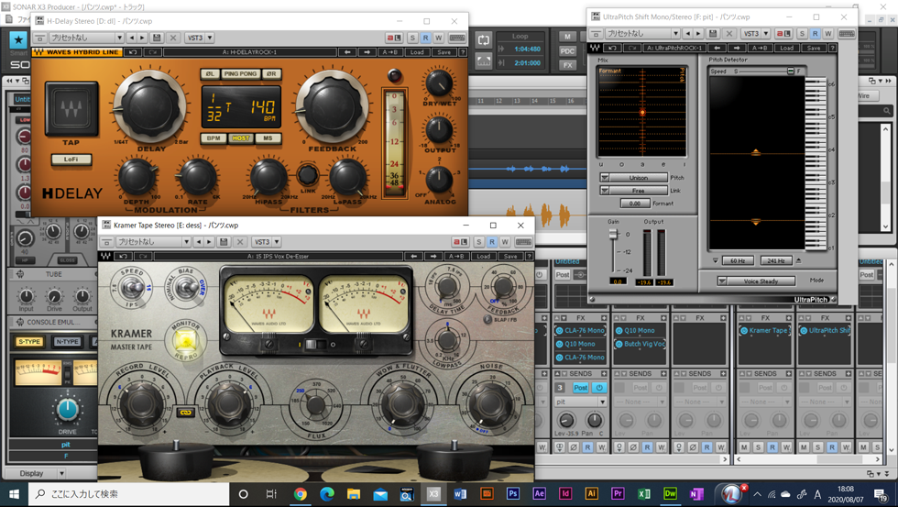898x507 pixels.
Task: Click the SONAR Smart tool star icon
Action: tap(18, 40)
